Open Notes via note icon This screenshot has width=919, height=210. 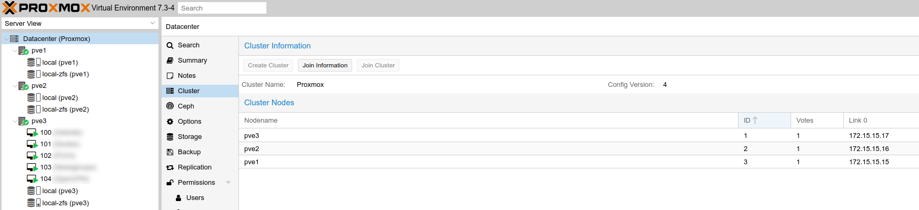coord(170,75)
